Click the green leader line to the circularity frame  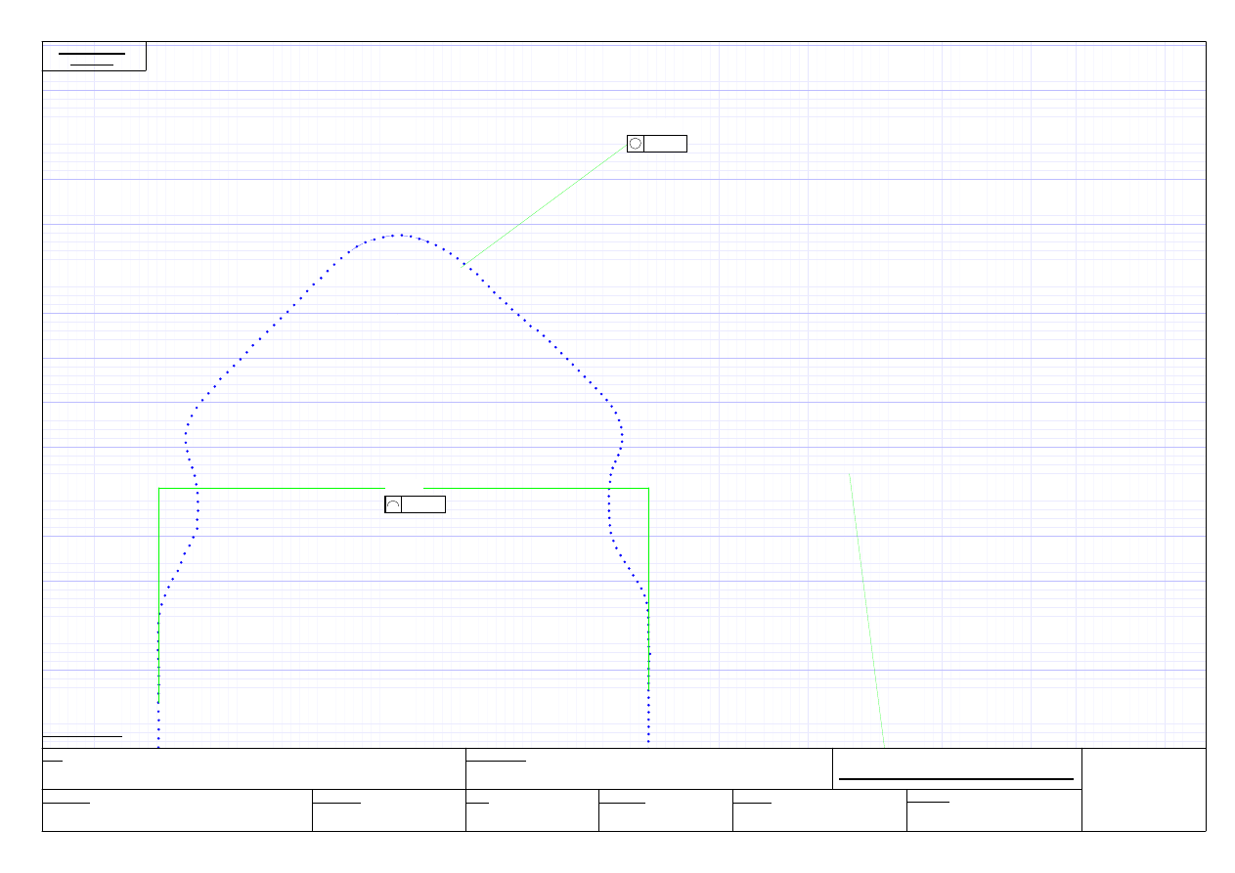546,204
